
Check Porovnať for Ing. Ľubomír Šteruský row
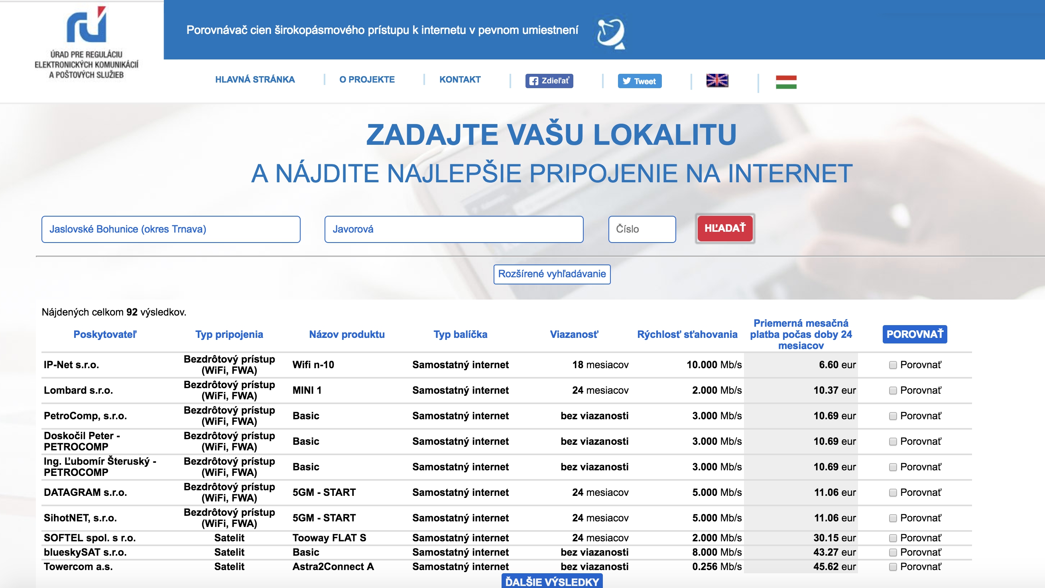pyautogui.click(x=892, y=467)
